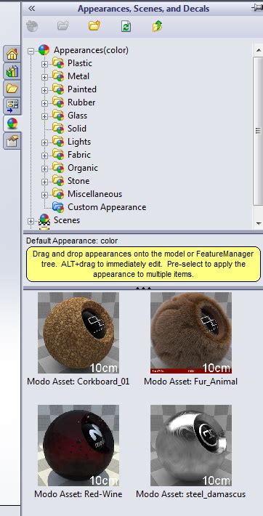Click the tree scrollbar down arrow

258,223
